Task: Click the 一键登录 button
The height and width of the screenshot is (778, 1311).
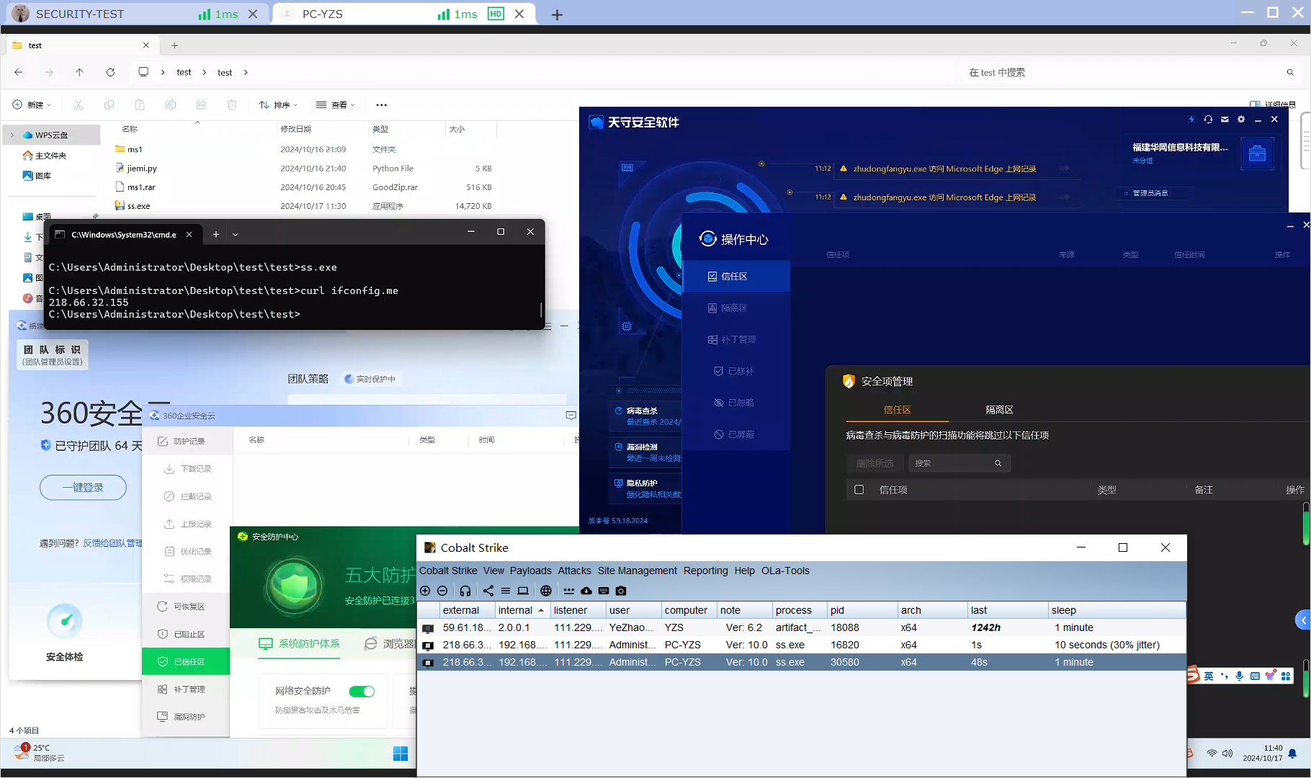Action: click(83, 488)
